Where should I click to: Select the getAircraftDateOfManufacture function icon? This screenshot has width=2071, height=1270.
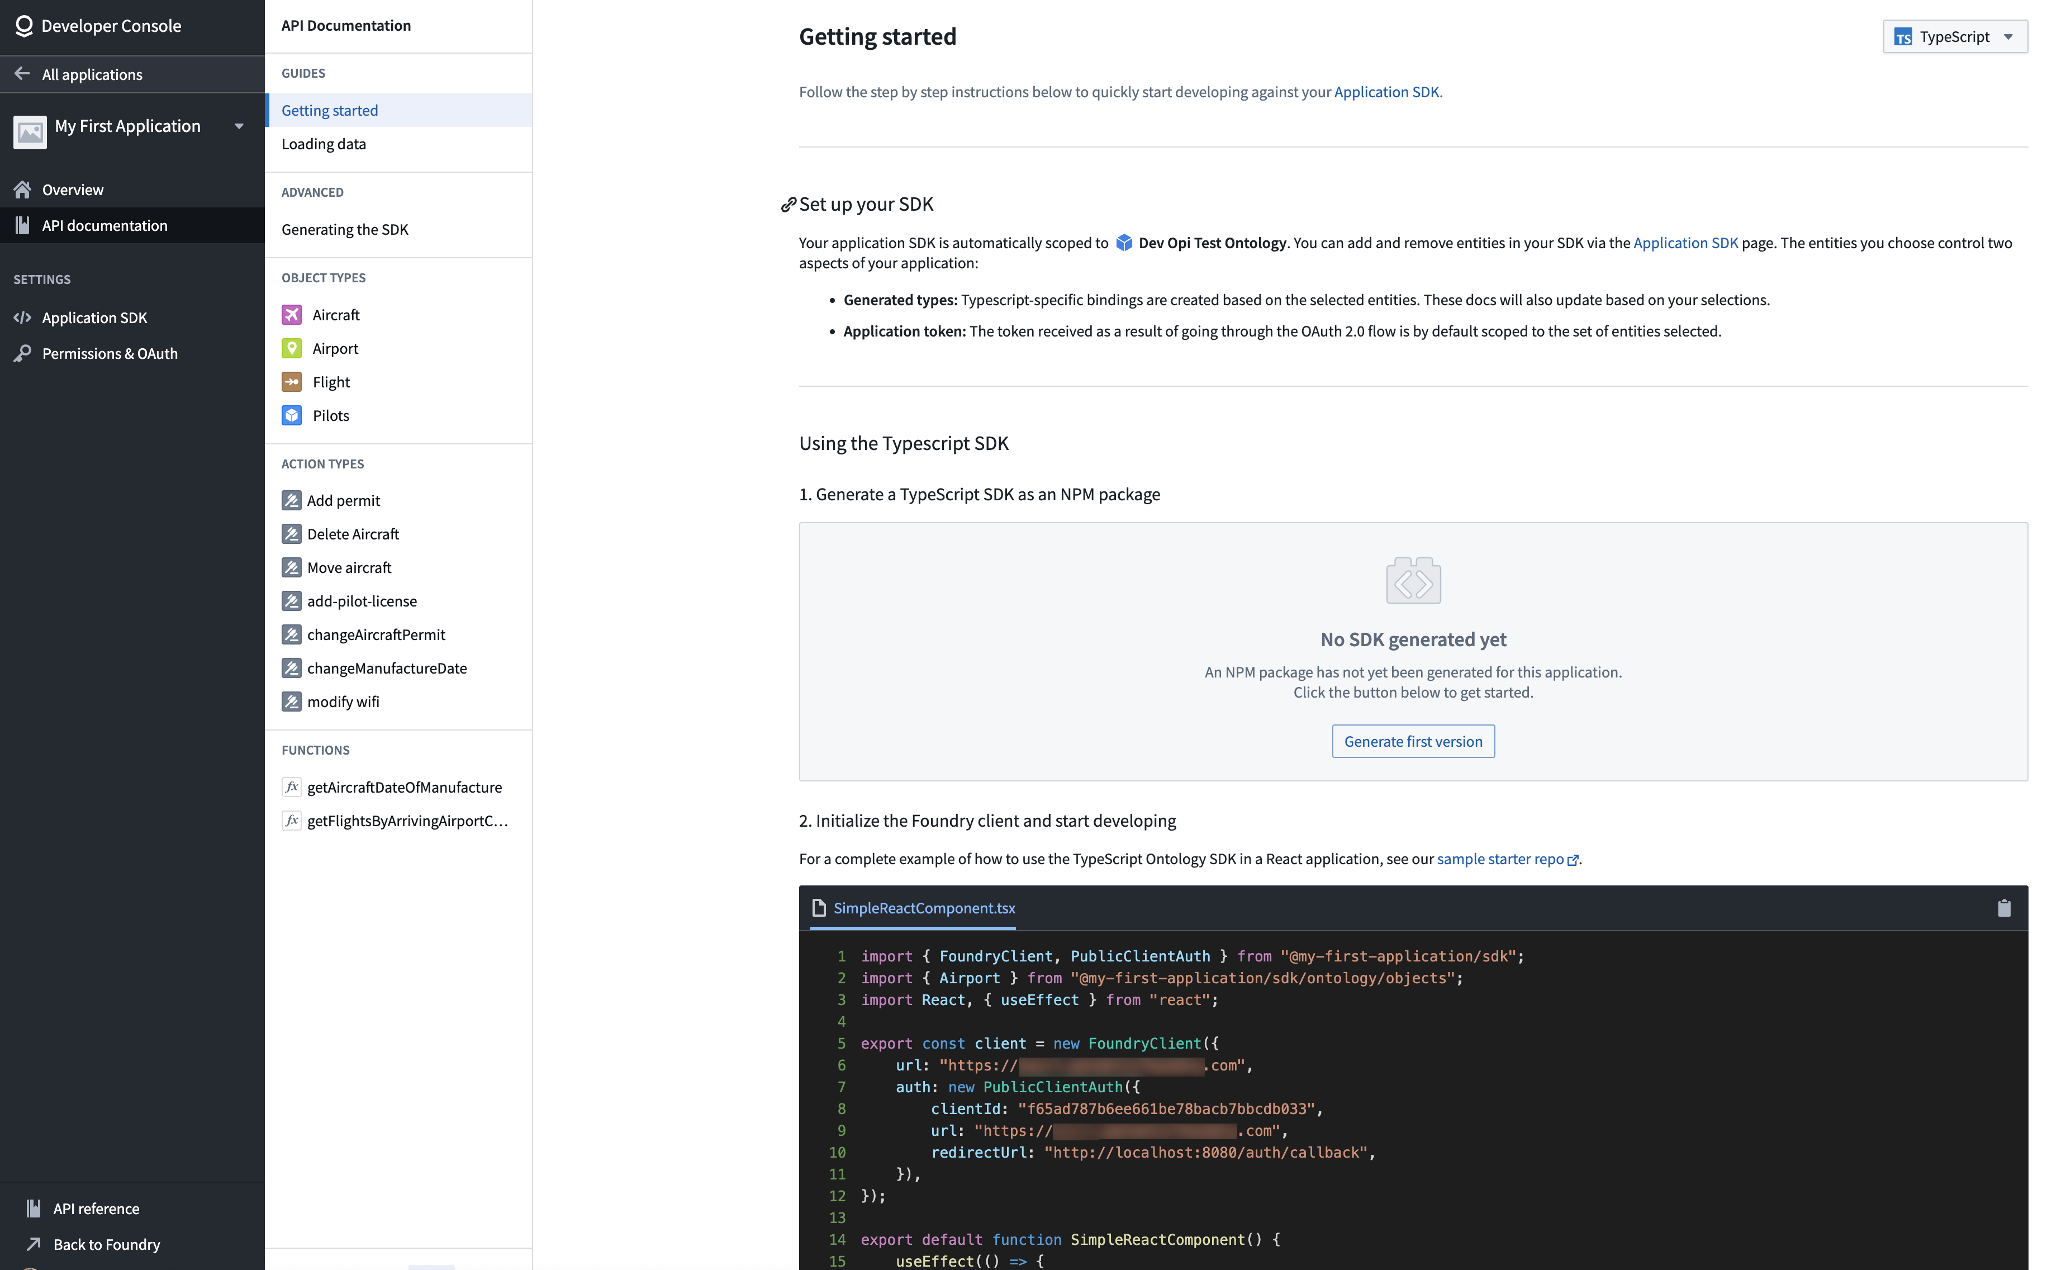(291, 786)
